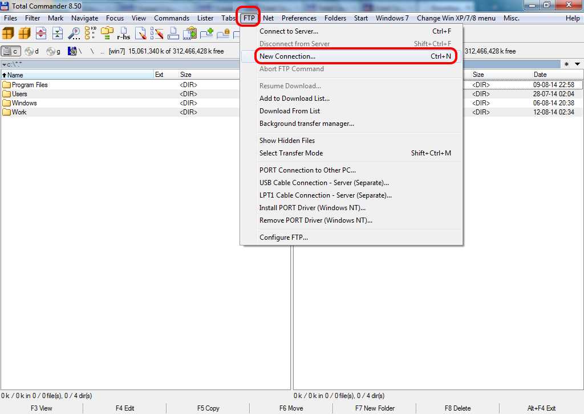Open the Net menu
The width and height of the screenshot is (584, 414).
(268, 18)
